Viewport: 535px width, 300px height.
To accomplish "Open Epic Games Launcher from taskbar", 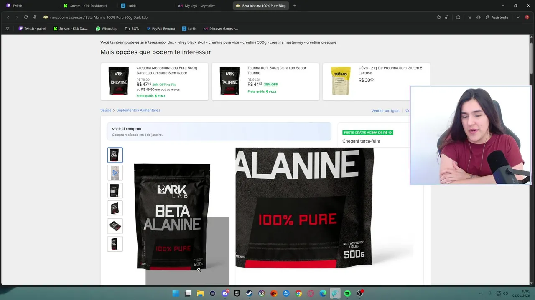I will pyautogui.click(x=237, y=293).
